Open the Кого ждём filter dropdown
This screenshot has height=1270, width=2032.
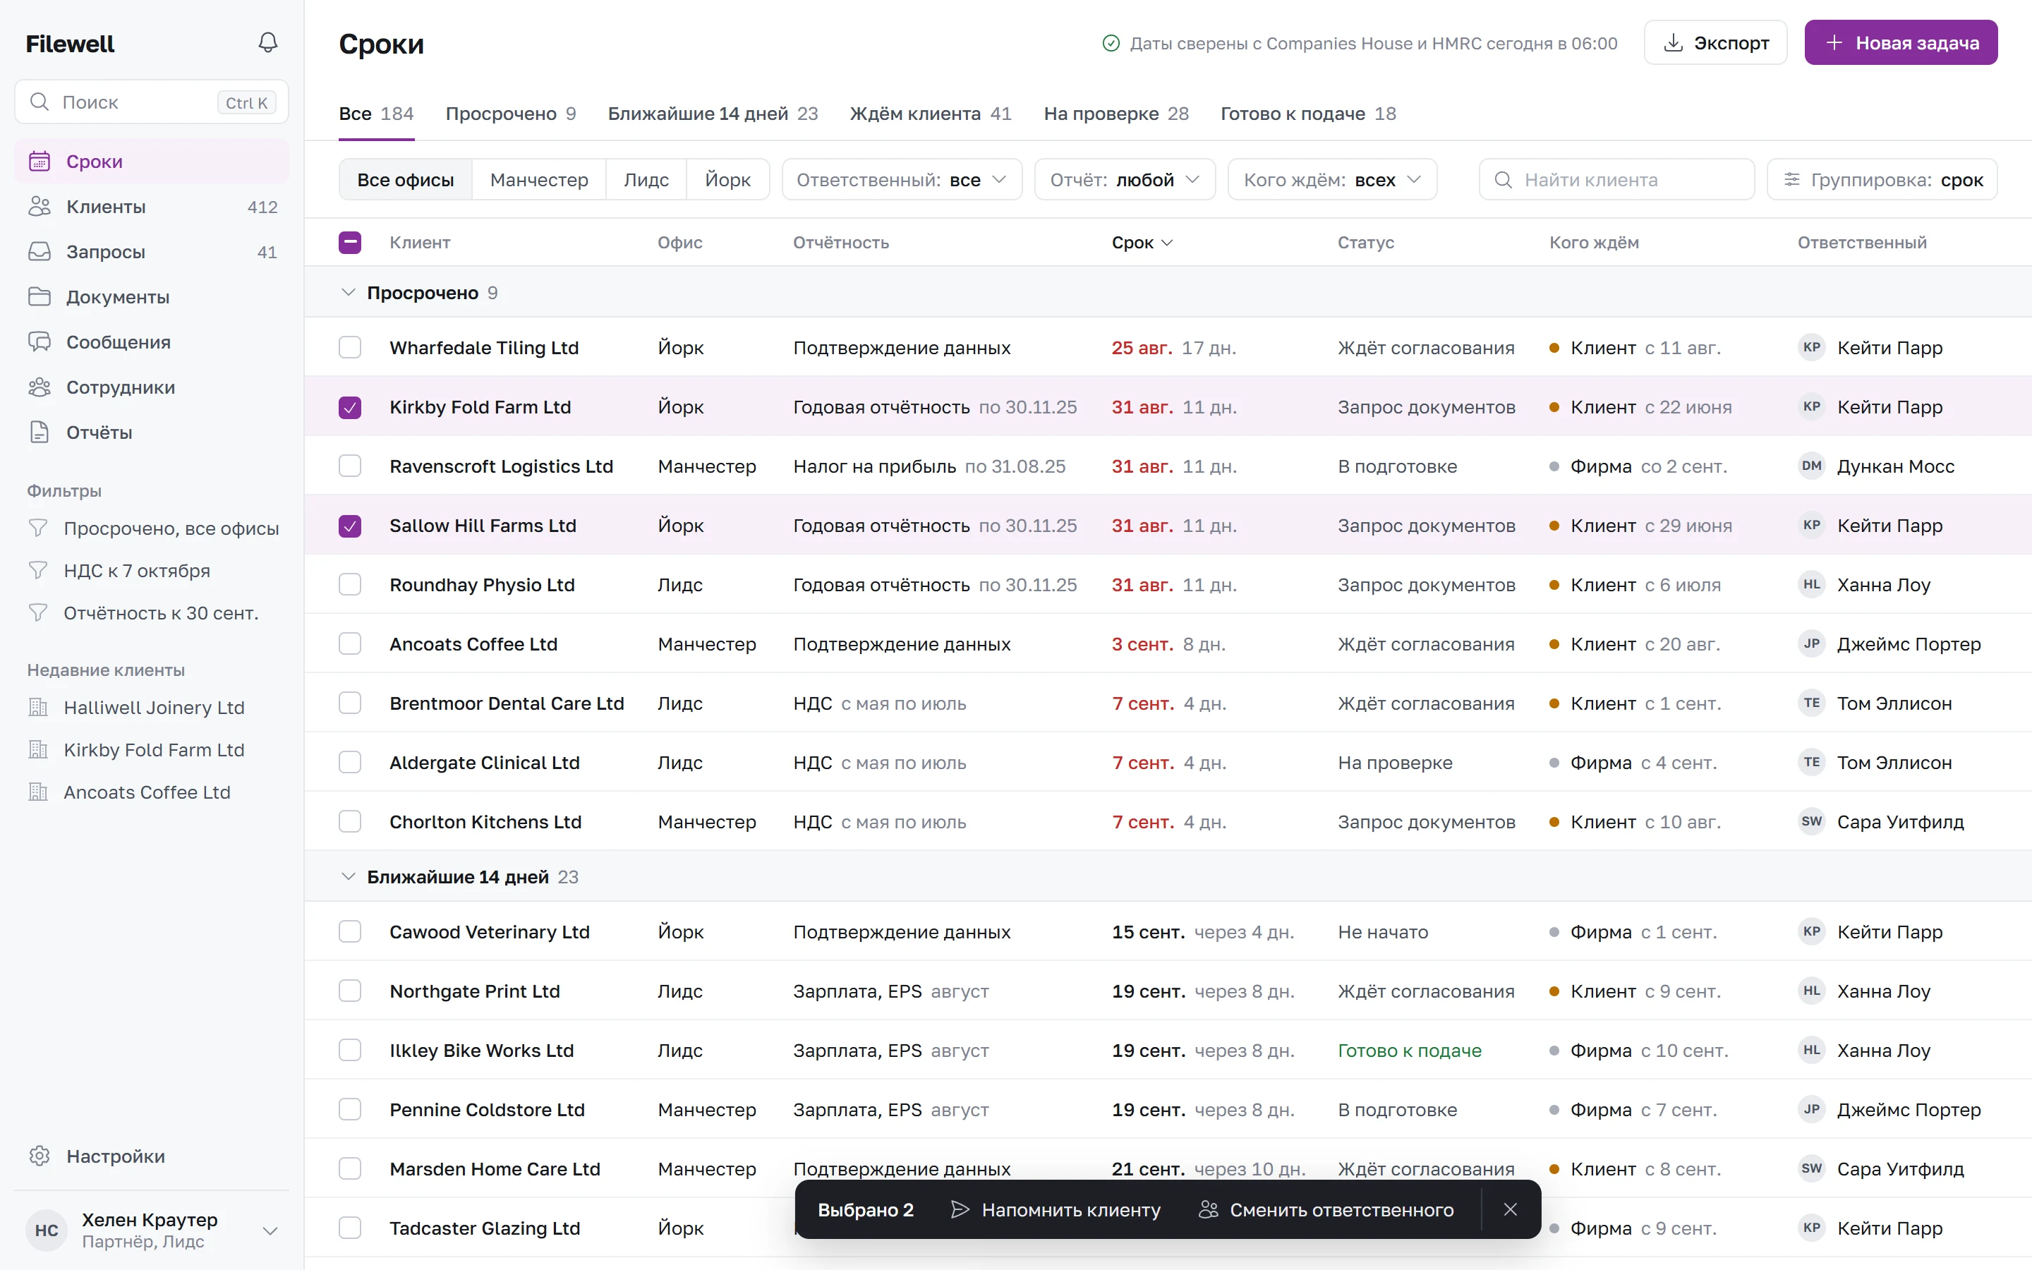pos(1333,180)
